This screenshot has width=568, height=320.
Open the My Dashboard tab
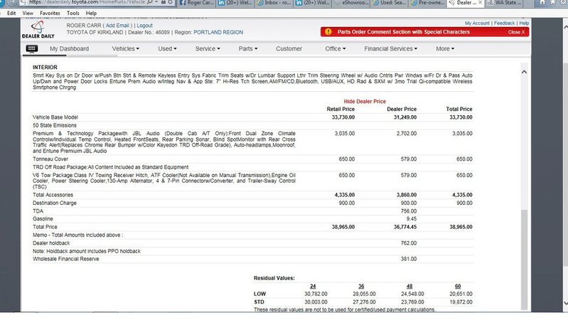69,48
